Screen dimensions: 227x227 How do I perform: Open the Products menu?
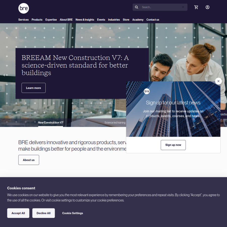point(37,20)
